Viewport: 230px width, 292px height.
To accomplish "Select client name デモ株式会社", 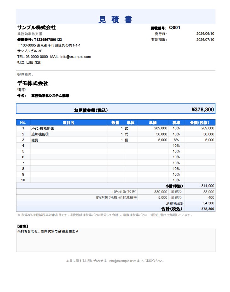I will coord(33,83).
